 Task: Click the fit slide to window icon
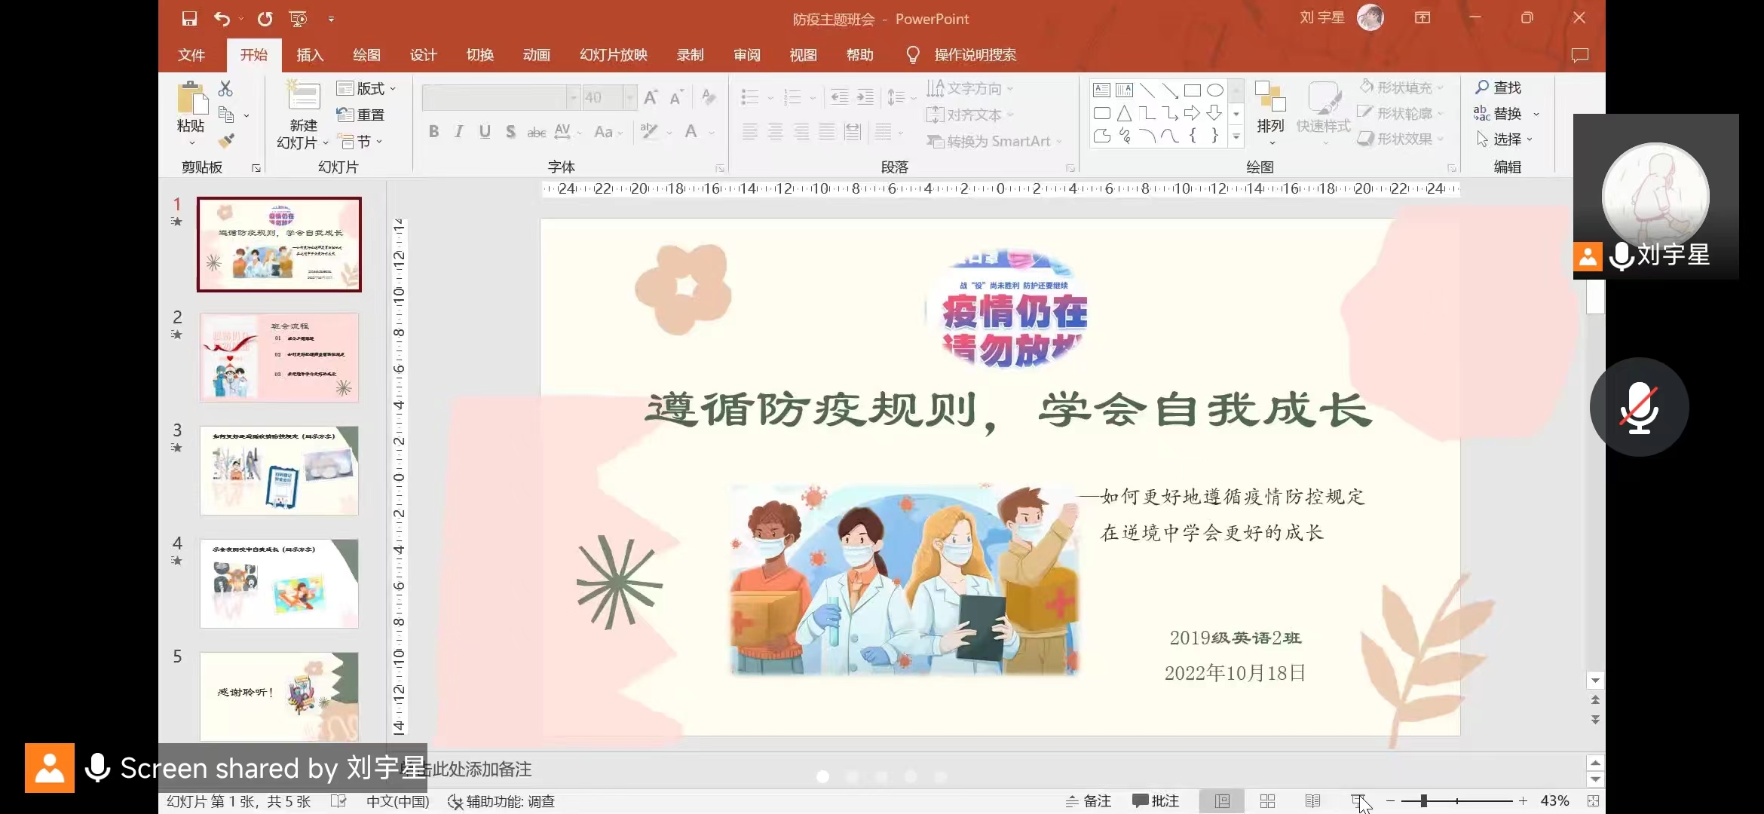(1593, 801)
